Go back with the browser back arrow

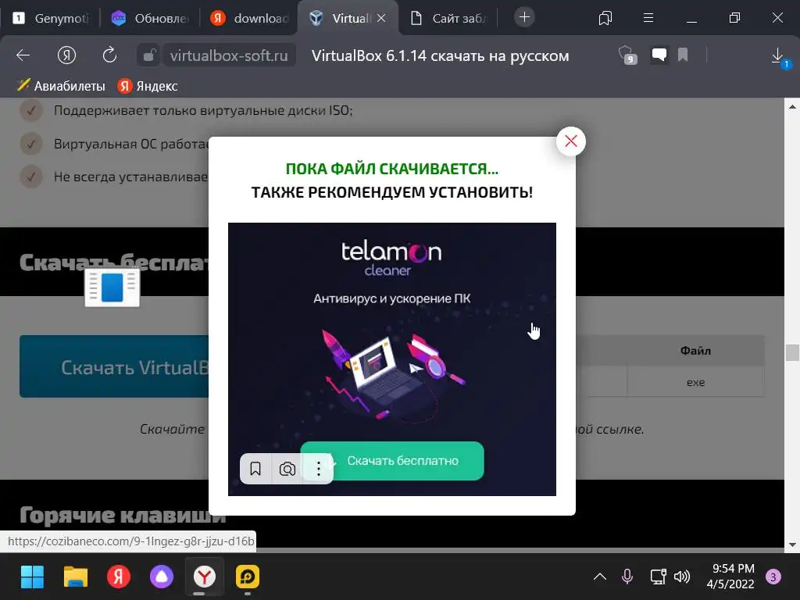(23, 55)
